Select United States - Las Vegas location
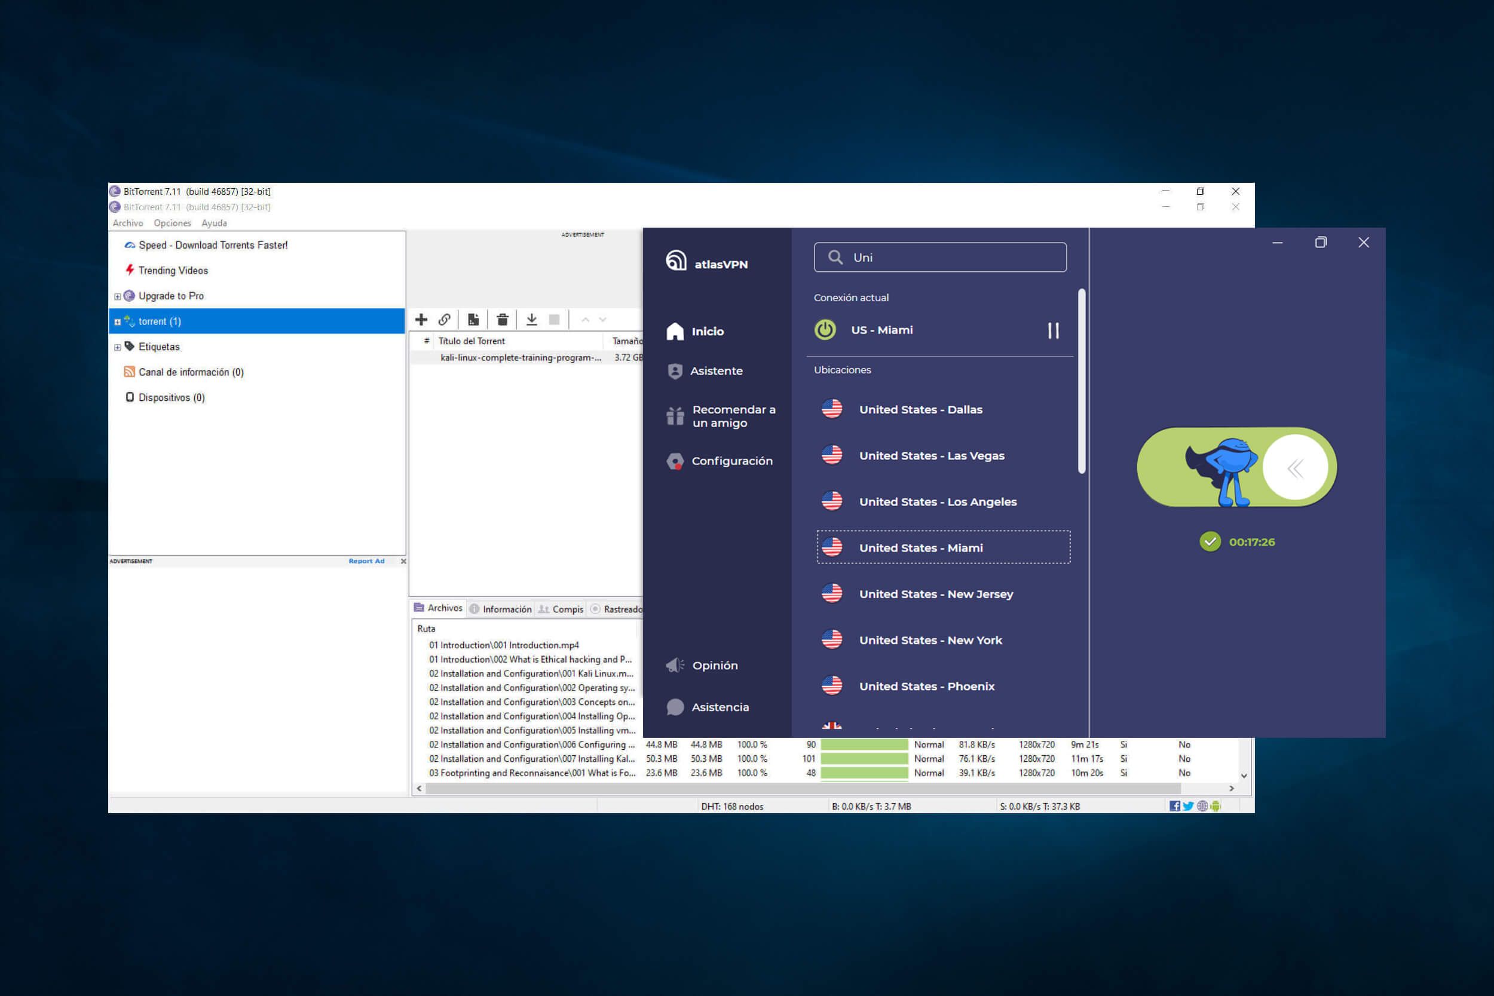Screen dimensions: 1494x996 [x=943, y=455]
